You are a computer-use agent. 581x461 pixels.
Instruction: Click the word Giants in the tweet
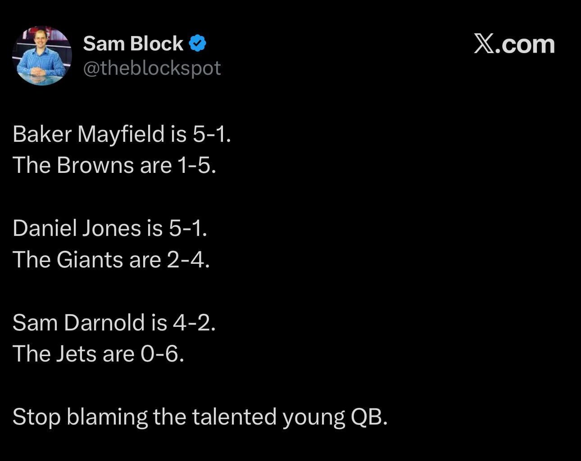click(x=90, y=260)
